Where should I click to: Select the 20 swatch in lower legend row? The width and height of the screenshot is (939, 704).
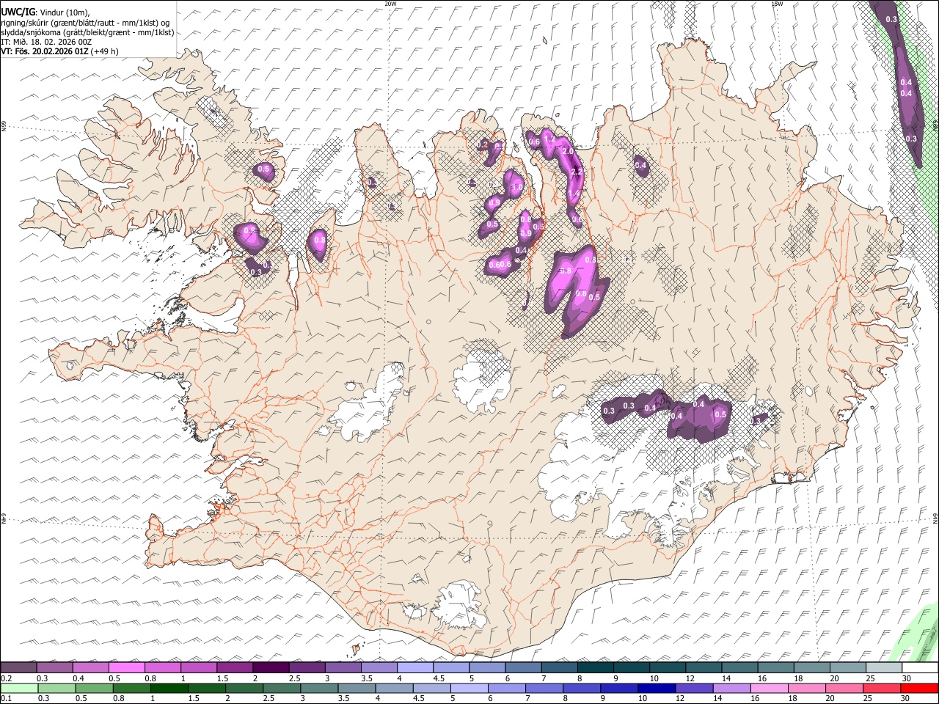click(x=844, y=688)
